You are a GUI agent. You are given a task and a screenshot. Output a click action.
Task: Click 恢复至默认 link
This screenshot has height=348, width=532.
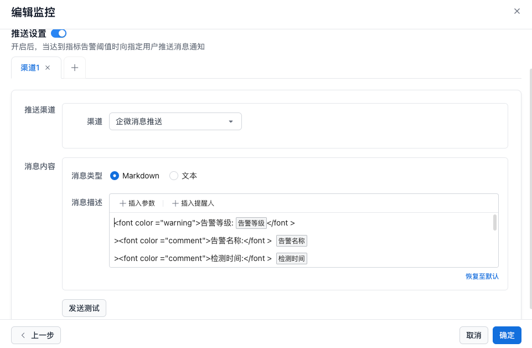[x=482, y=276]
